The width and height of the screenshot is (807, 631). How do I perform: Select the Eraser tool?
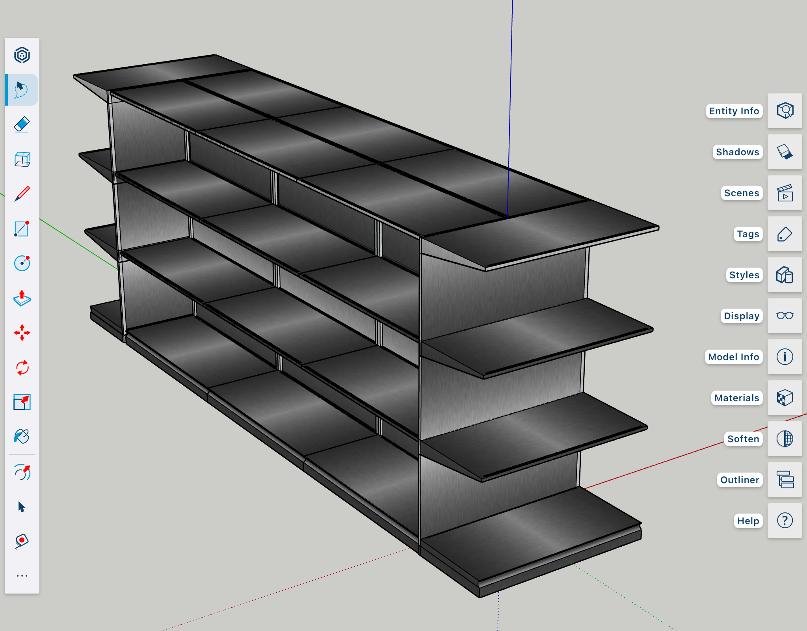(22, 125)
